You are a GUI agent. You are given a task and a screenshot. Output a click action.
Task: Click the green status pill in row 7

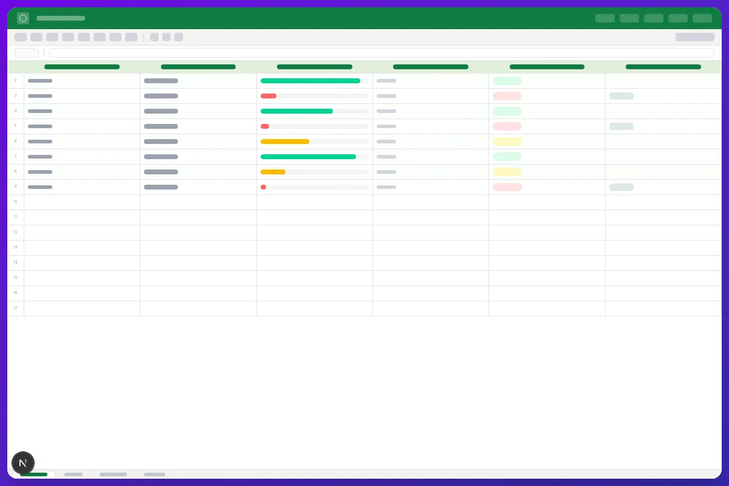point(507,157)
